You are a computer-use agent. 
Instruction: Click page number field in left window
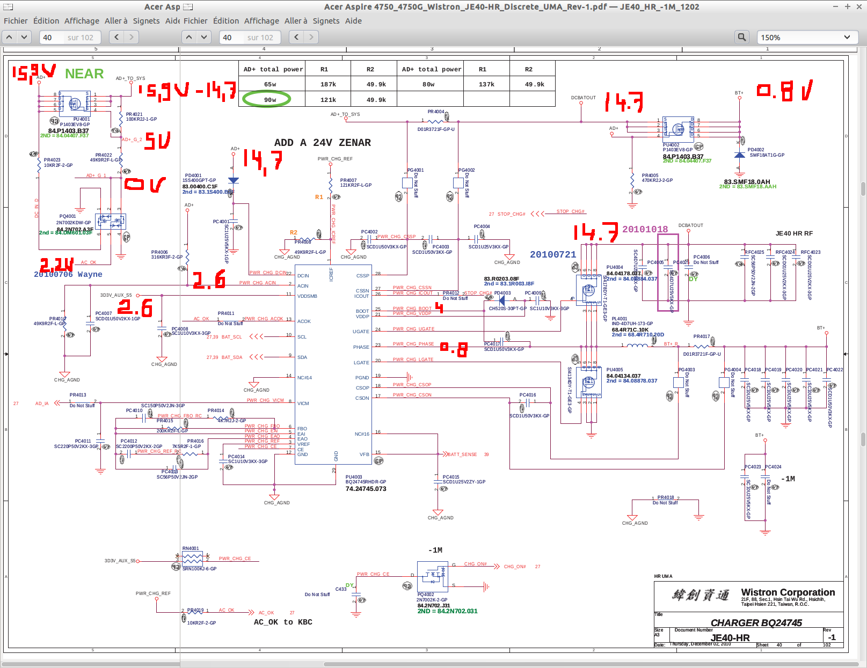[70, 37]
